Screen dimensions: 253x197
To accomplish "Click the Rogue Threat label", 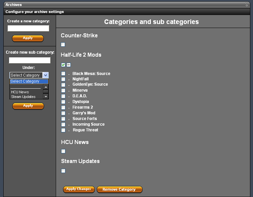I will click(85, 130).
